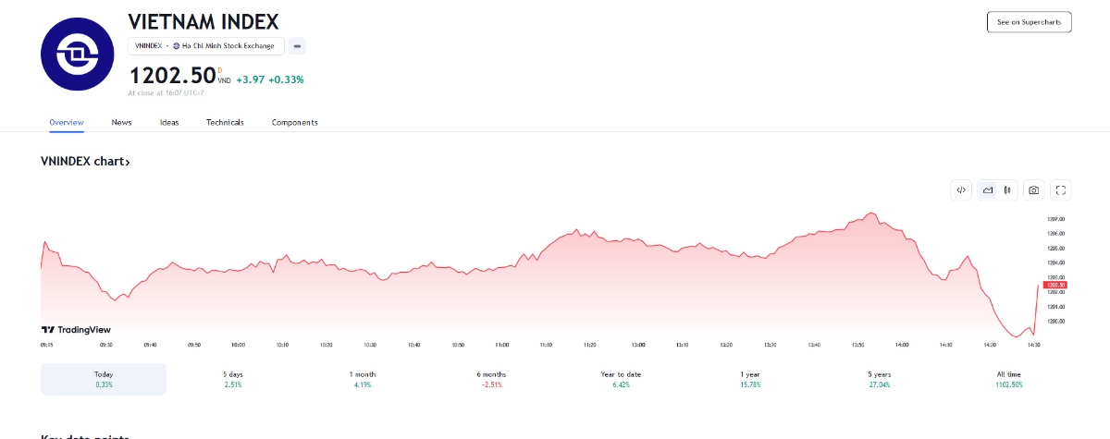Switch chart to area style
Screen dimensions: 1110x439
pos(988,190)
